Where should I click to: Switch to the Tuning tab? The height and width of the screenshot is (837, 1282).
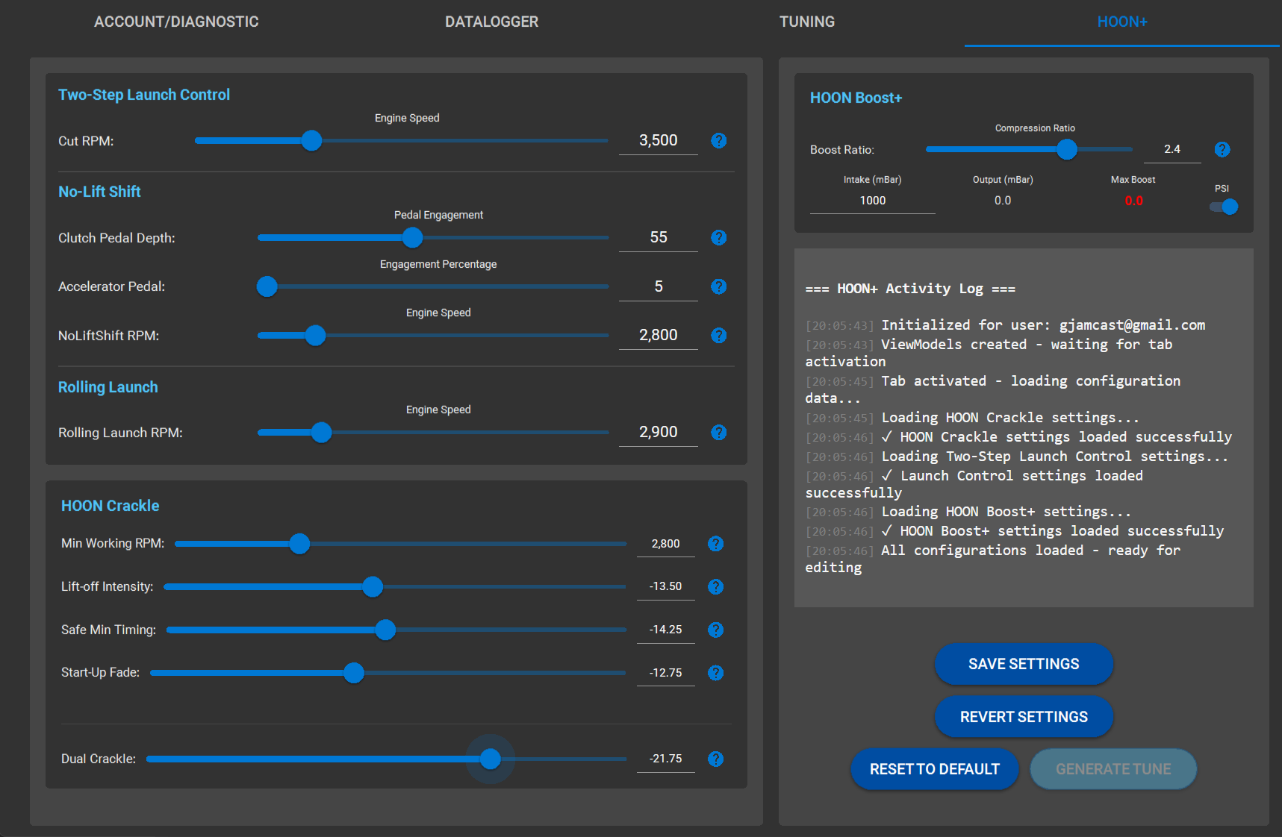806,22
